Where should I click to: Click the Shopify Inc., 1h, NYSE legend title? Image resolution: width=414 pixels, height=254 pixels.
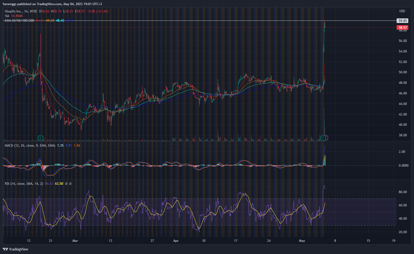coord(21,11)
